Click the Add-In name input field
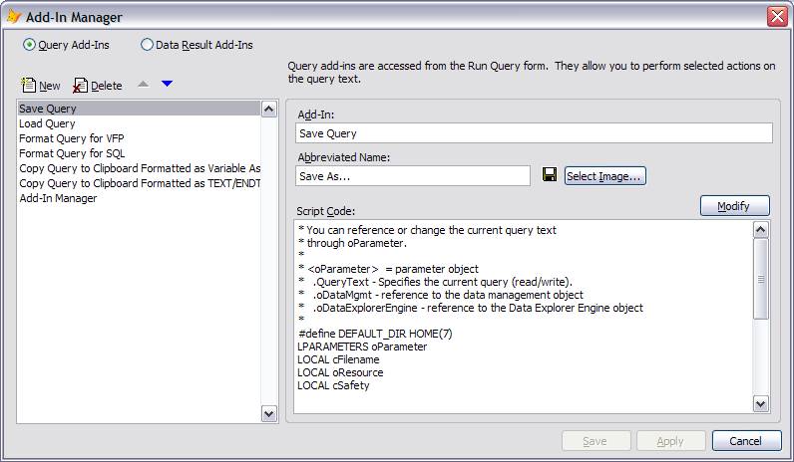The image size is (794, 462). [x=534, y=133]
